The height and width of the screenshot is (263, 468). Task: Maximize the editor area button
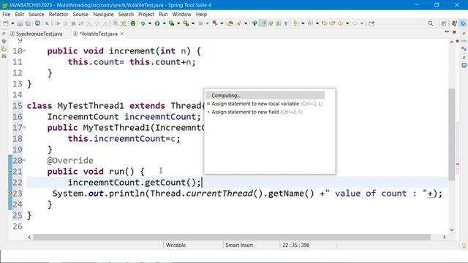pyautogui.click(x=454, y=32)
